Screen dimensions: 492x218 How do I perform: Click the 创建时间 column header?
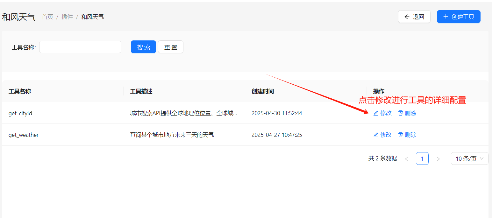pyautogui.click(x=263, y=91)
